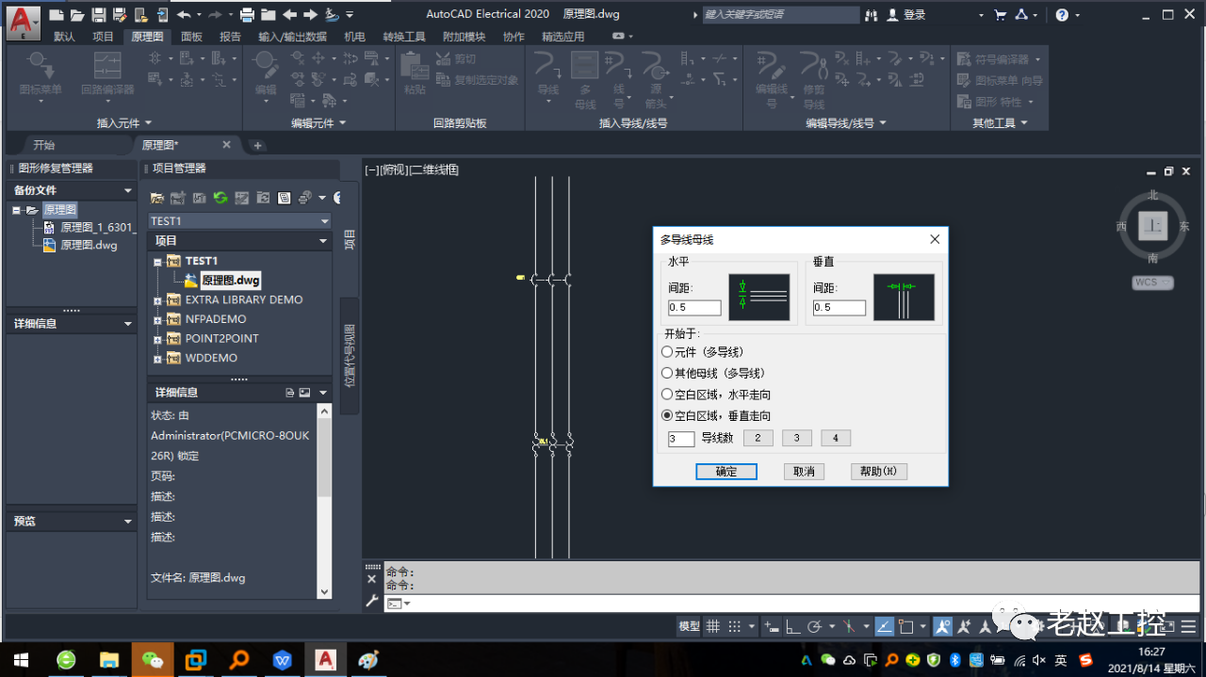Switch to the 项目 ribbon tab
This screenshot has height=677, width=1206.
point(104,37)
